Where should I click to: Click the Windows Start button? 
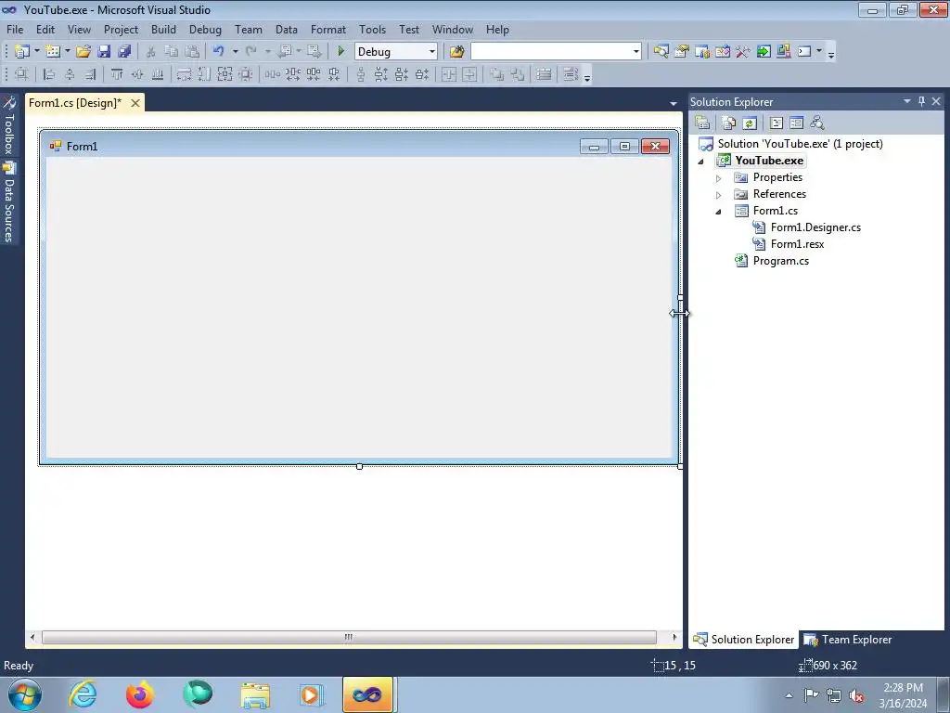(24, 694)
